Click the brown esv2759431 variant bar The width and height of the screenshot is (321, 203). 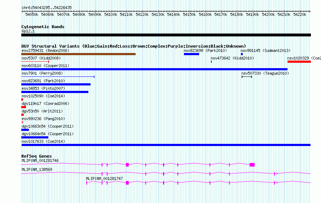point(78,54)
